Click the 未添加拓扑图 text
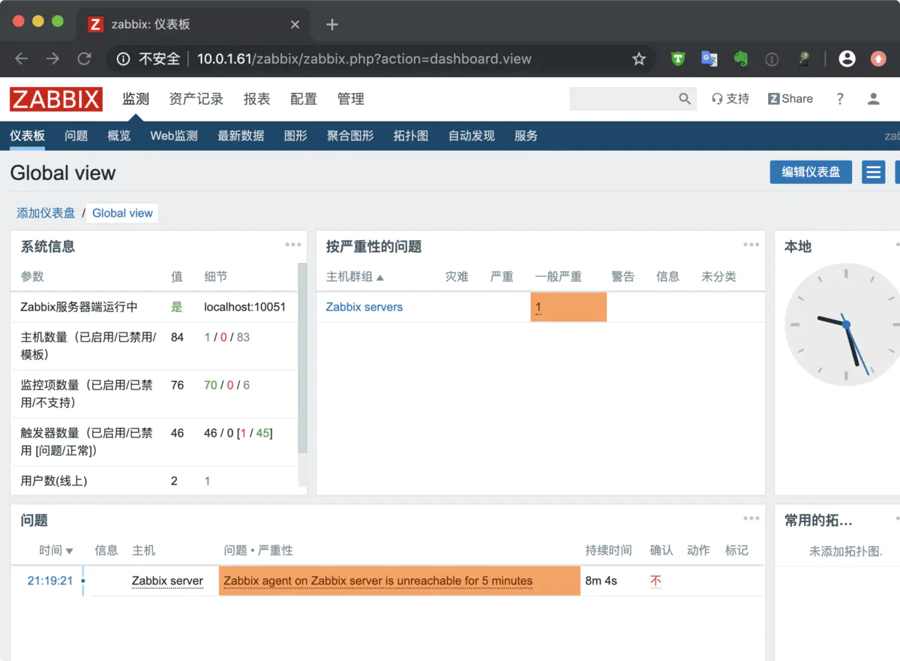This screenshot has width=900, height=661. pos(846,551)
